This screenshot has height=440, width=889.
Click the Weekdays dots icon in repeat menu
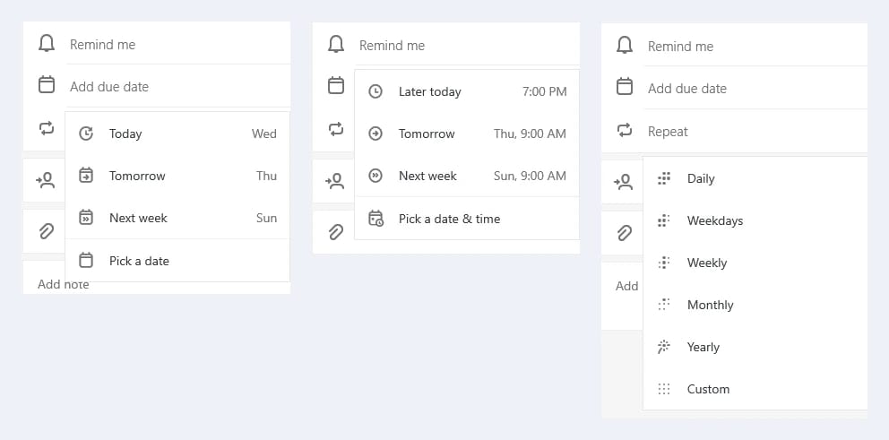(x=664, y=220)
